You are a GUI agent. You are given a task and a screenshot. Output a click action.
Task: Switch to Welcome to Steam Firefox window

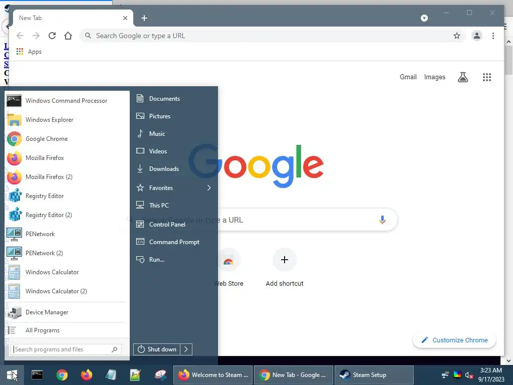212,375
